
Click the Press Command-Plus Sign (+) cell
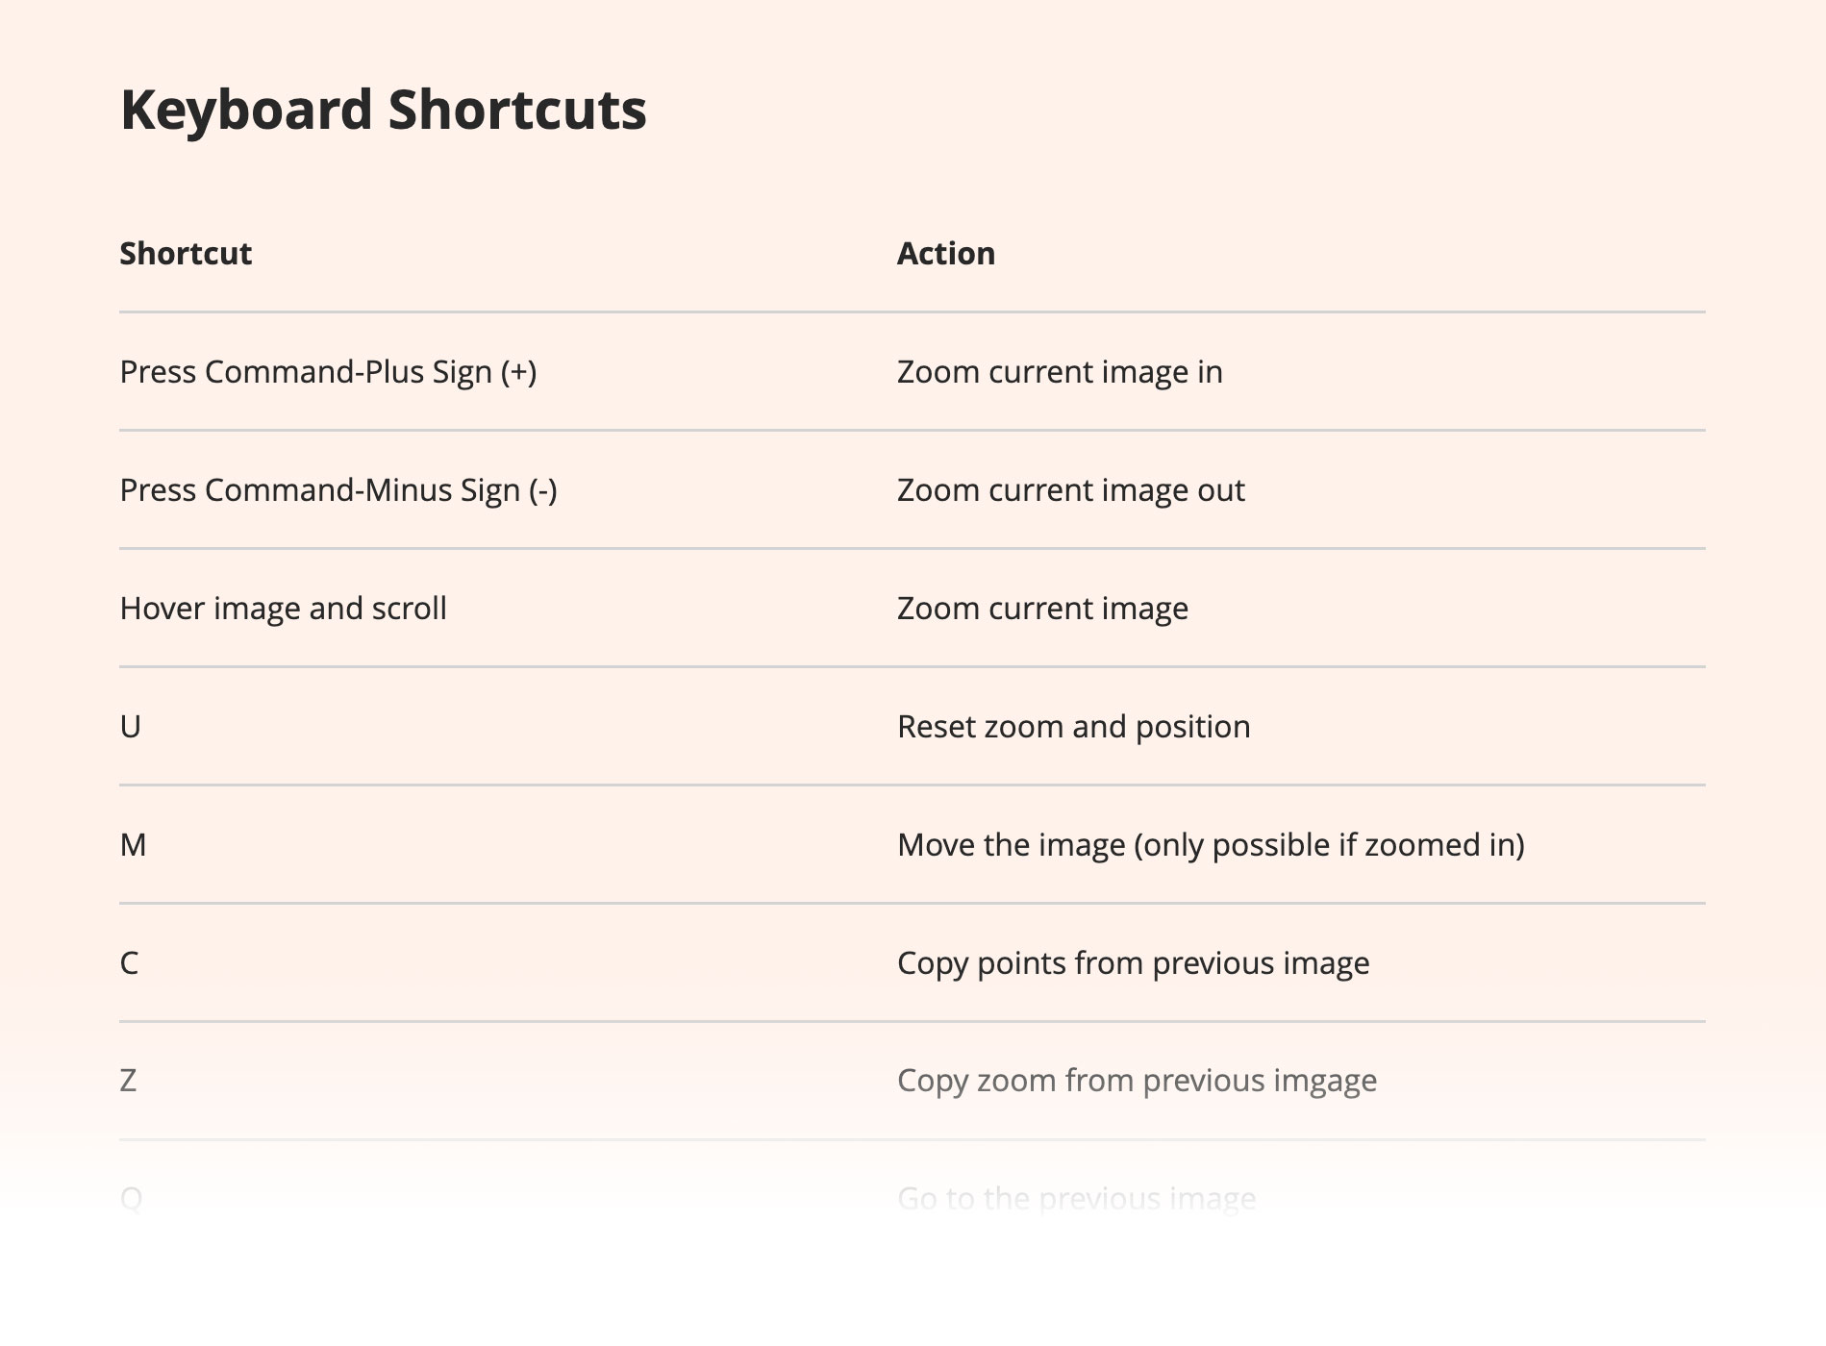[x=328, y=372]
